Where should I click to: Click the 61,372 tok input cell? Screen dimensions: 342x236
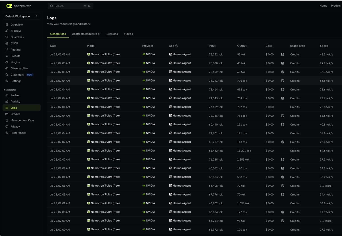pos(216,230)
